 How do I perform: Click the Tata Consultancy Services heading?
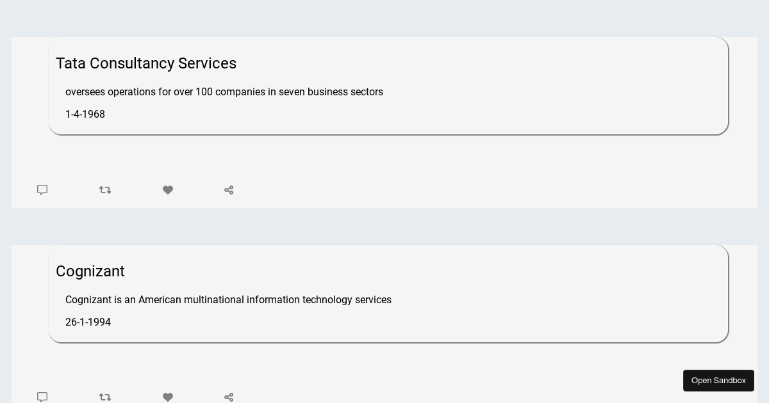click(x=146, y=63)
